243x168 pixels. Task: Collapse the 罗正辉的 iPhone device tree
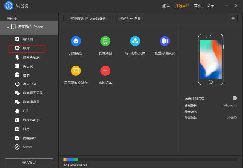8,27
